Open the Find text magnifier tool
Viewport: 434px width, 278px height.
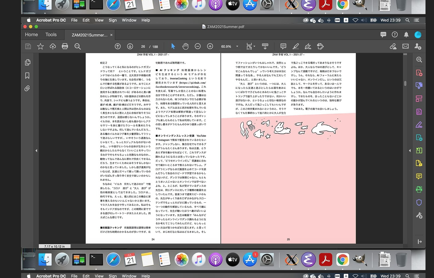point(78,46)
